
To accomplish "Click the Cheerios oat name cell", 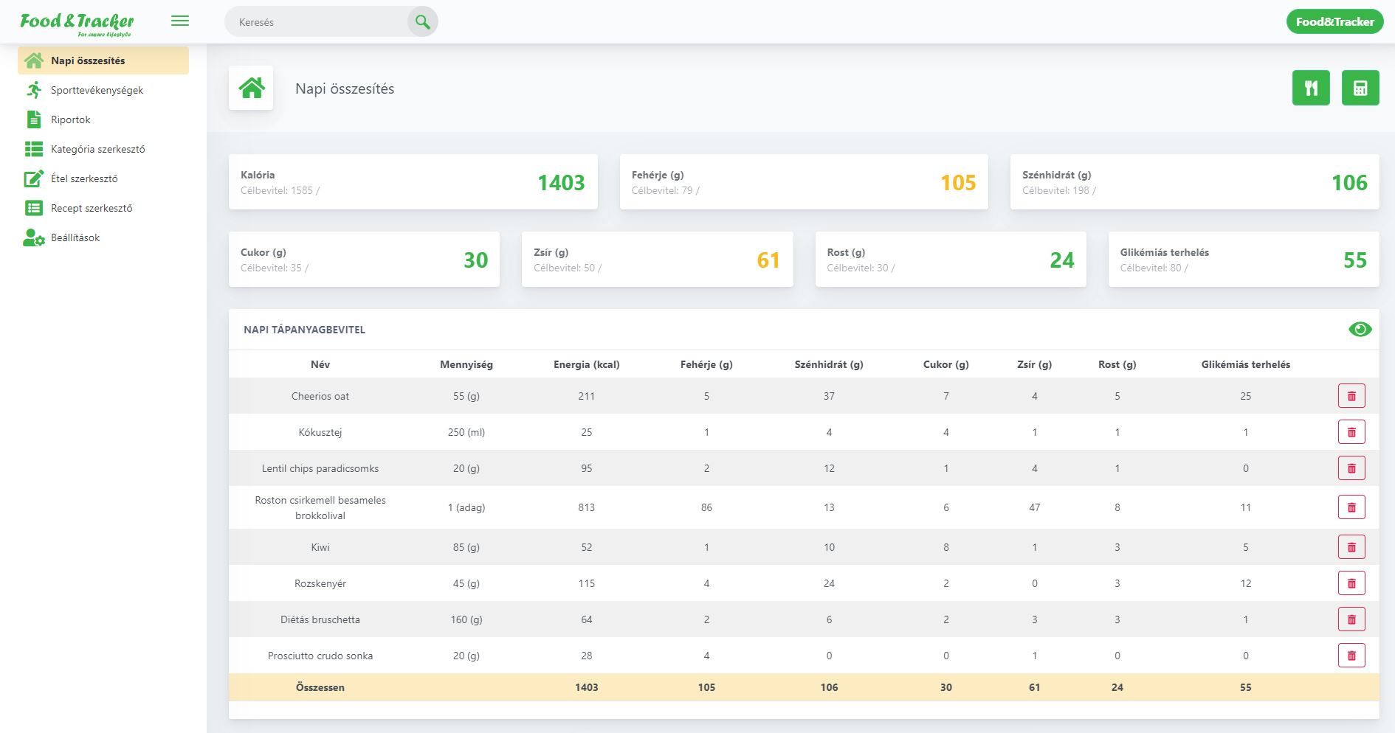I will click(x=320, y=396).
